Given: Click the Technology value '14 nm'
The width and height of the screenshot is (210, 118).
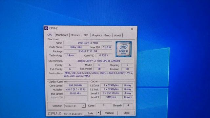Looking at the screenshot, I should coord(70,55).
